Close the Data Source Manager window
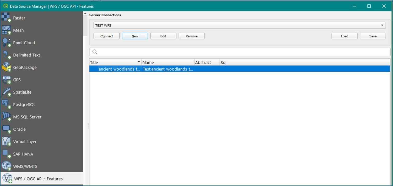Viewport: 393px width, 186px height. coord(384,6)
